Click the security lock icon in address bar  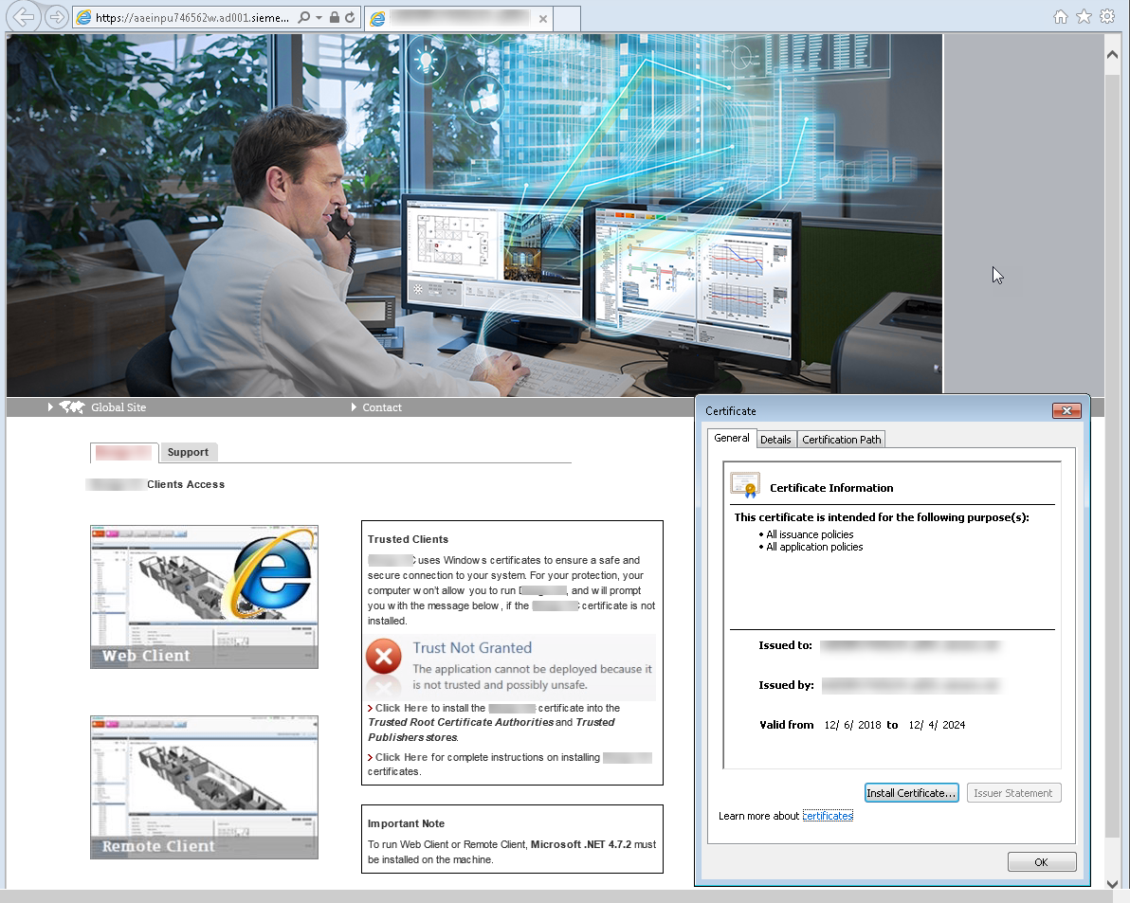[x=334, y=18]
